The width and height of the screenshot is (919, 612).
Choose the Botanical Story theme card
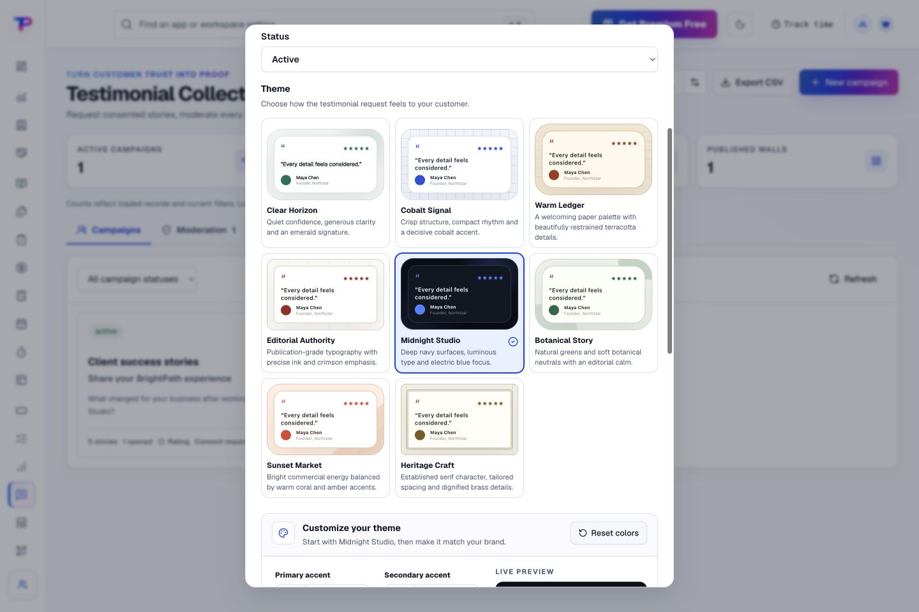(x=594, y=313)
